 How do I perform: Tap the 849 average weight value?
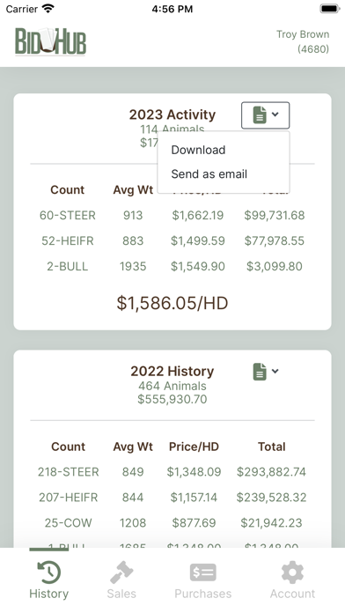[133, 472]
